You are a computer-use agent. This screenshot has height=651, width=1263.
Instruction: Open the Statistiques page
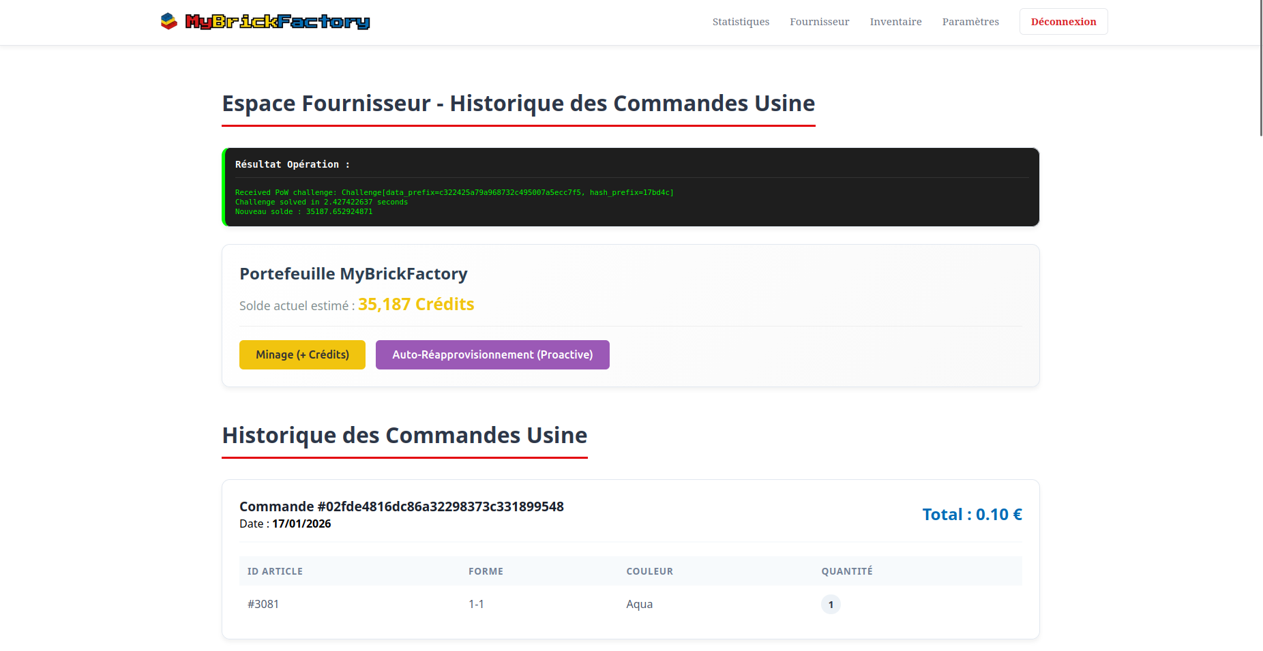tap(741, 21)
